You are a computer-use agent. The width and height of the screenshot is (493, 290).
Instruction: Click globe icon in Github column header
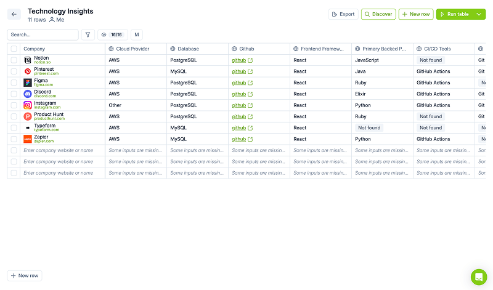[x=234, y=49]
